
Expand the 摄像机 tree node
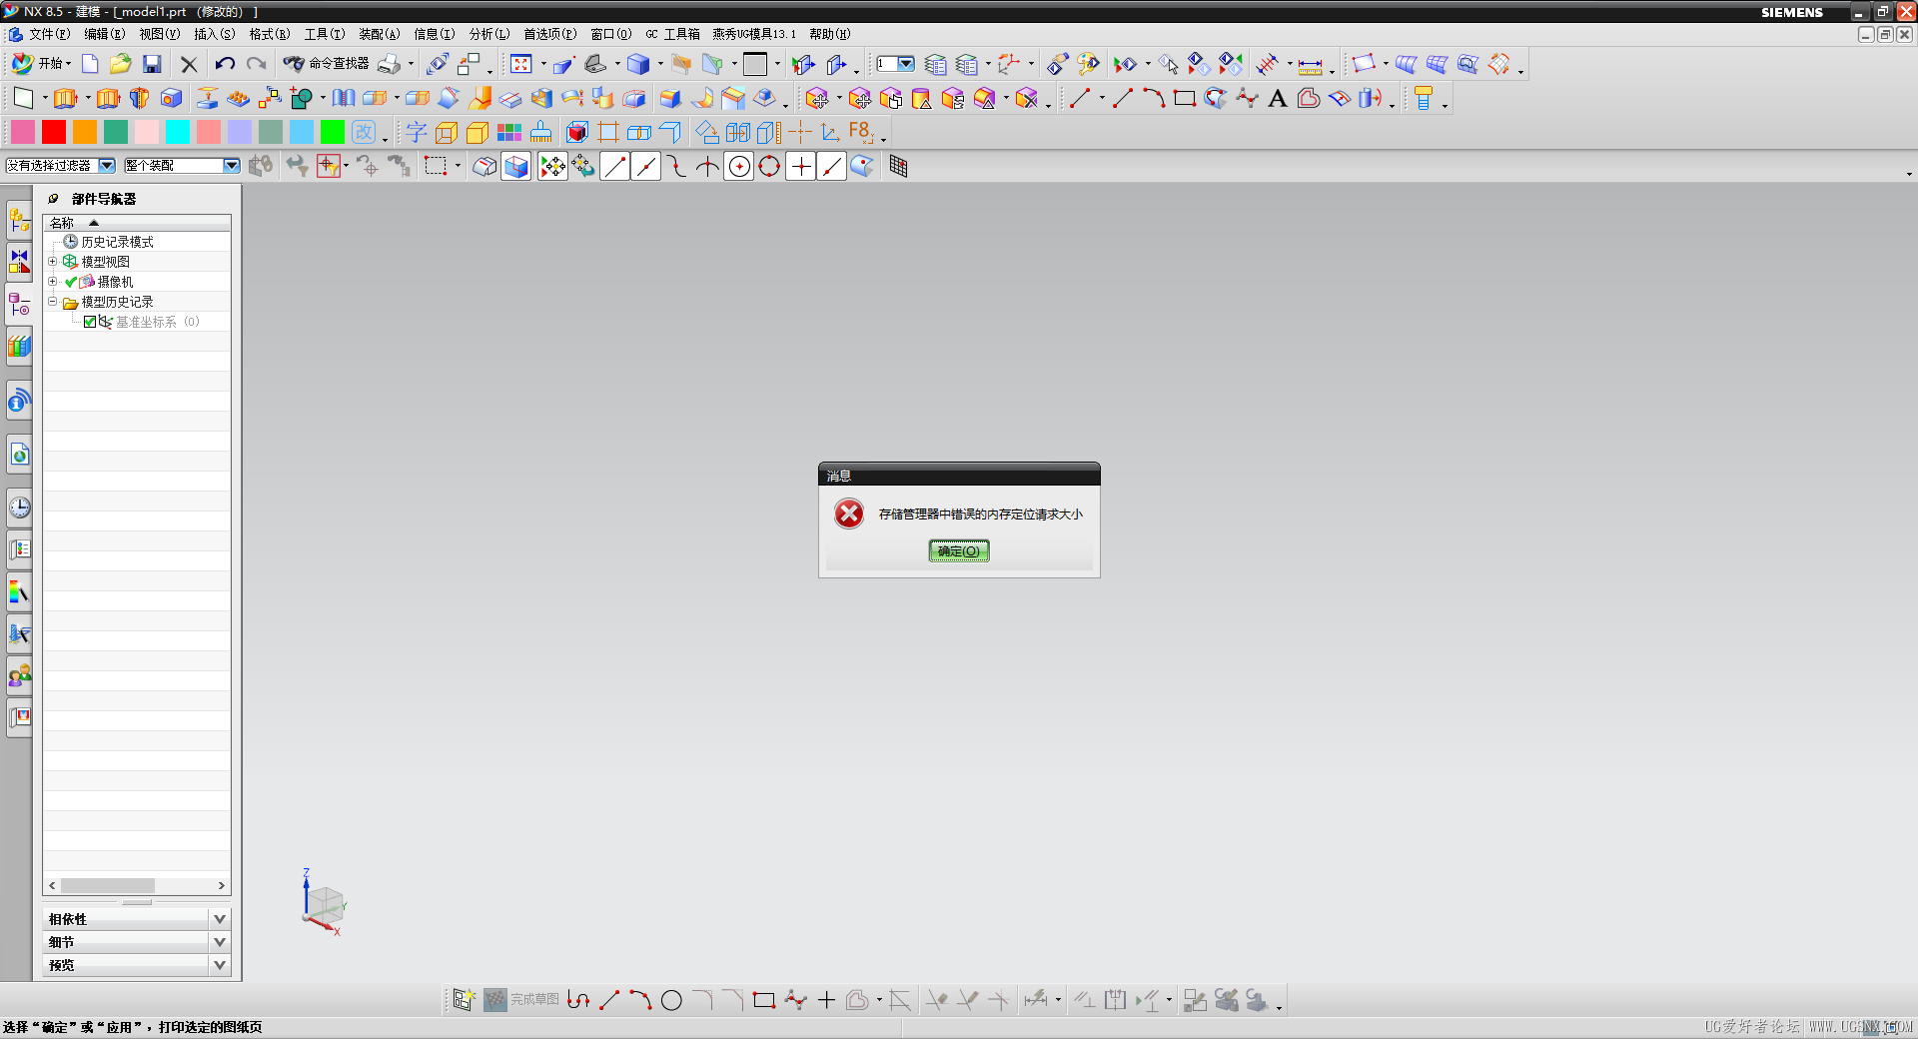[x=53, y=282]
